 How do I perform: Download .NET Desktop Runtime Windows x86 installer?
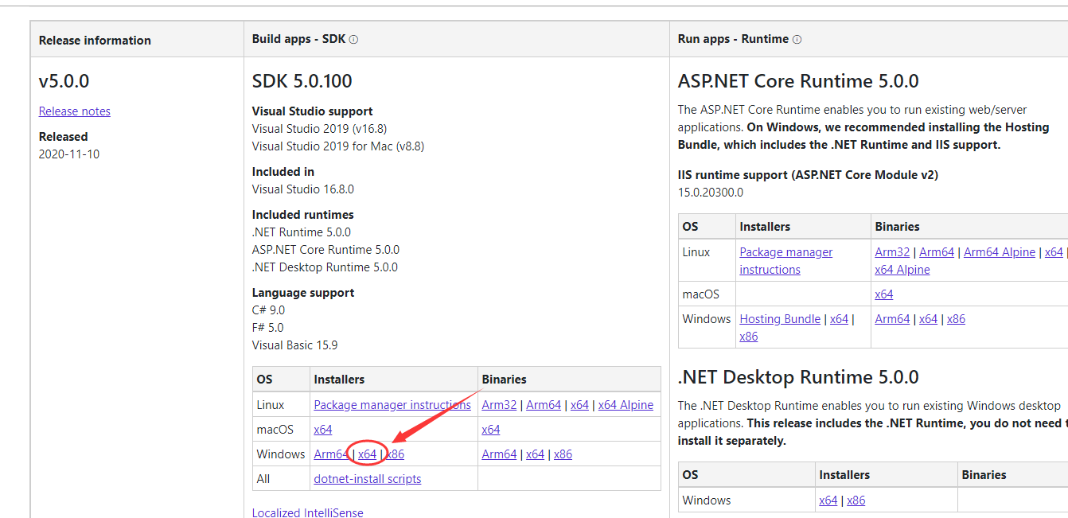tap(856, 500)
